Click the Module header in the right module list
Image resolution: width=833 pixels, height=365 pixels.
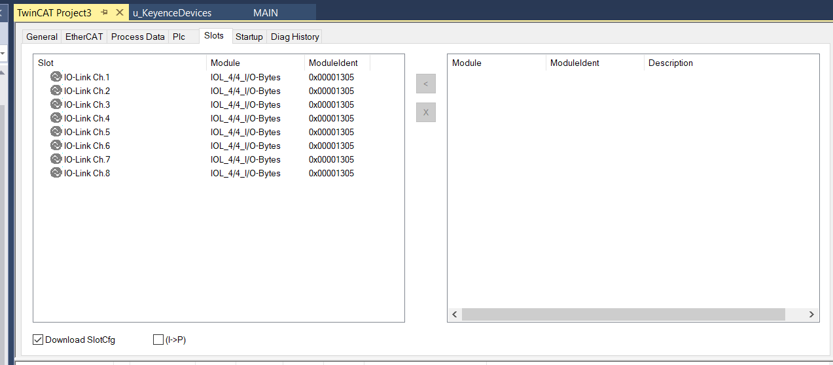point(497,63)
